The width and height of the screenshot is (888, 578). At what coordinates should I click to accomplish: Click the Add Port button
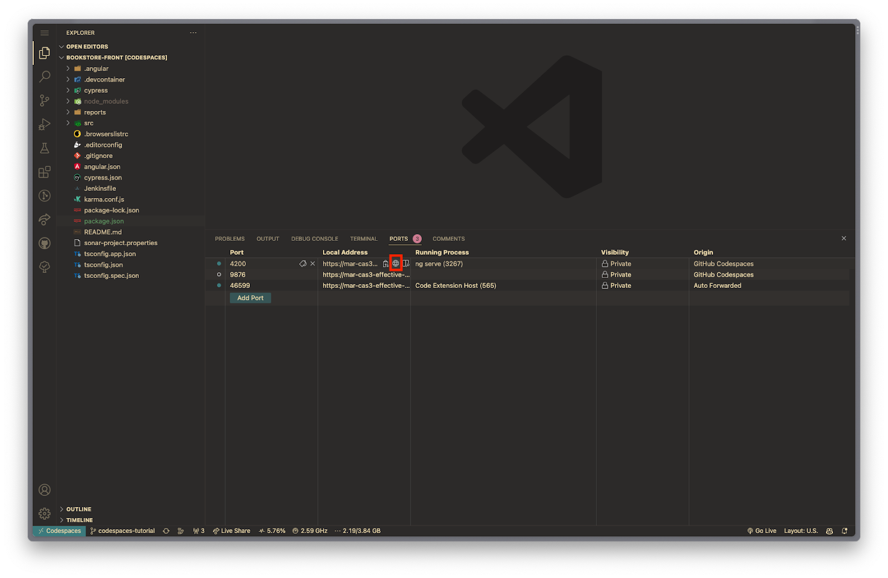tap(250, 298)
